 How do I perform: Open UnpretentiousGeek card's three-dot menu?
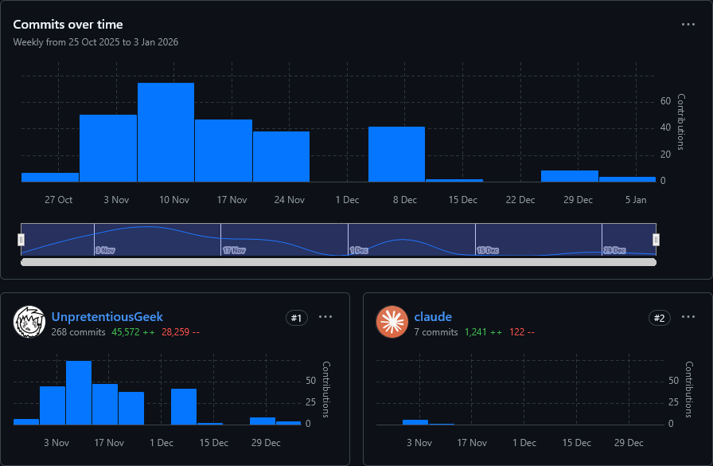(325, 317)
